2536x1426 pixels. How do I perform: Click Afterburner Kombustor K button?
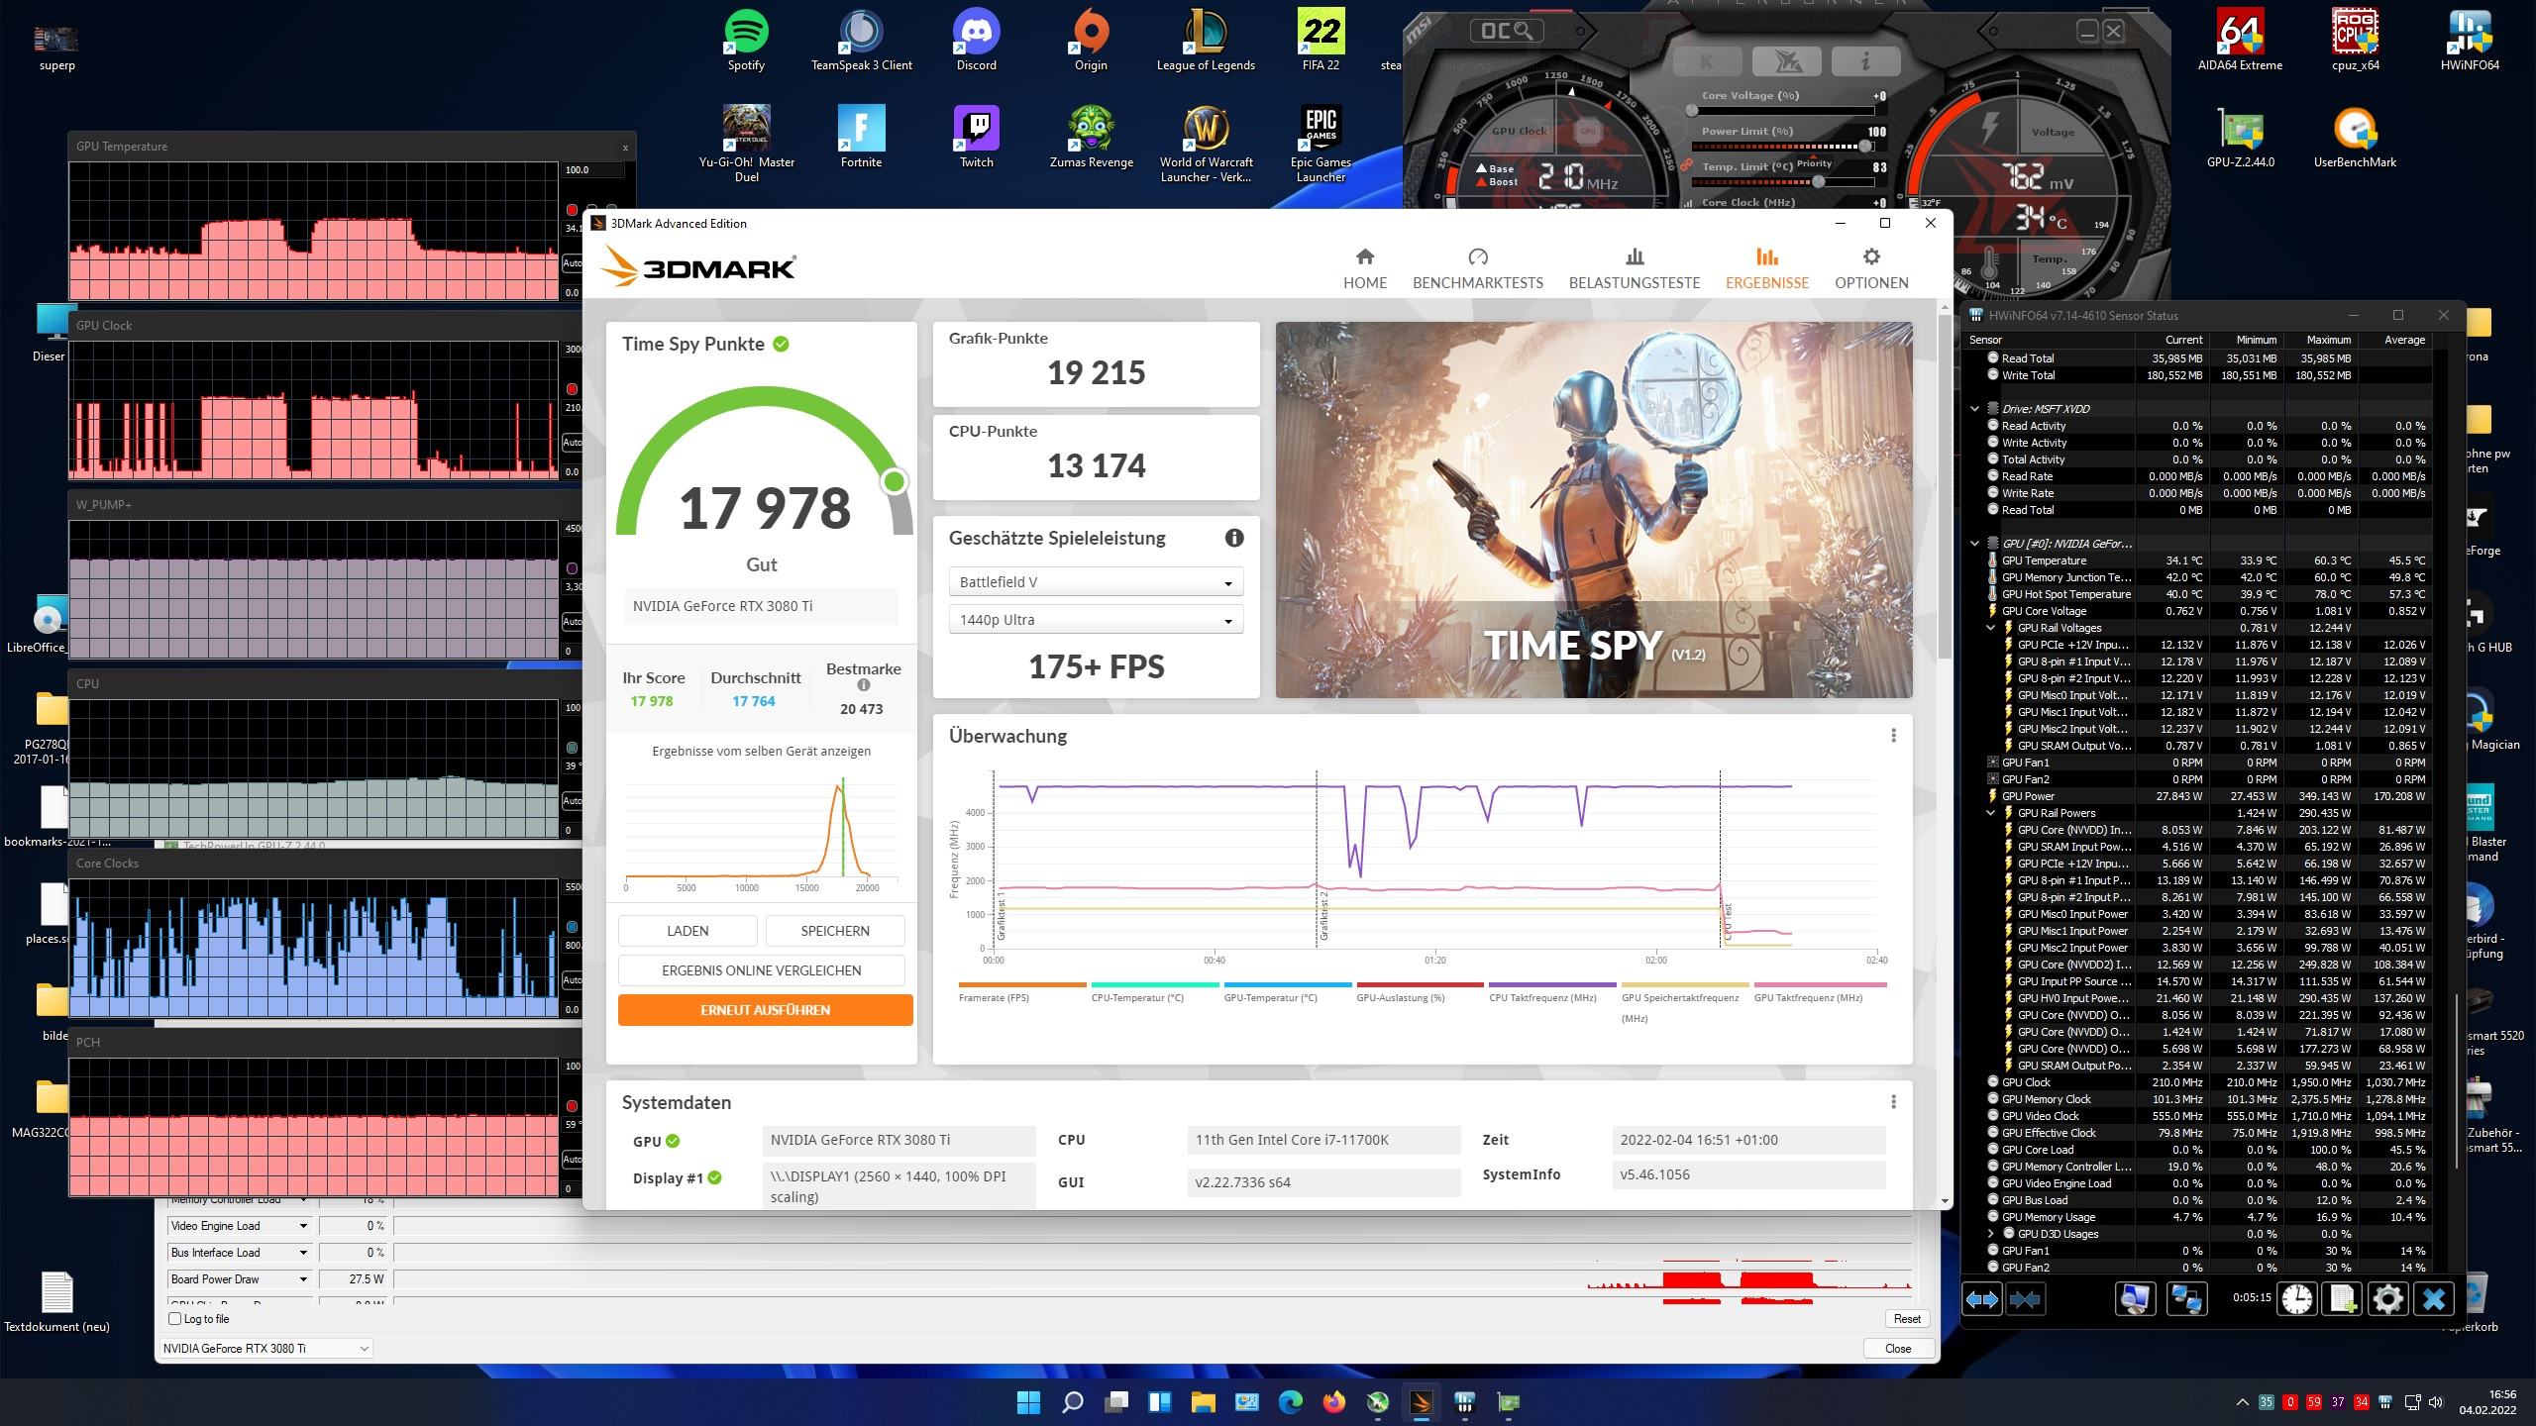[x=1707, y=62]
